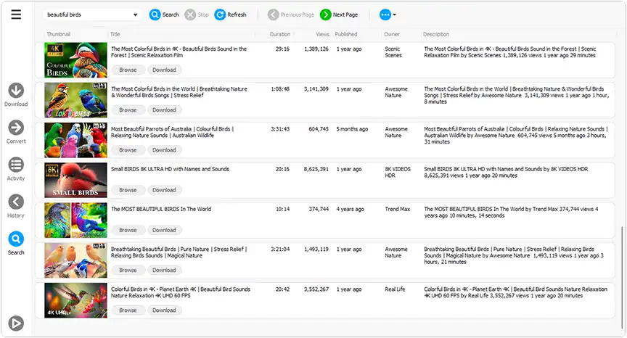Click the Trend Max video thumbnail
This screenshot has width=627, height=338.
[x=76, y=220]
